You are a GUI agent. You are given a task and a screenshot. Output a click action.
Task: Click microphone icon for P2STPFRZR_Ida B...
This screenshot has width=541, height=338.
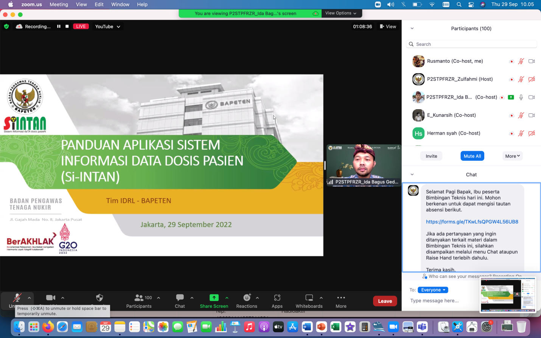pyautogui.click(x=521, y=97)
